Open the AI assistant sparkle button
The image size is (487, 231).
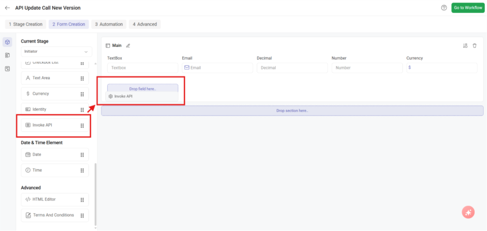[468, 212]
